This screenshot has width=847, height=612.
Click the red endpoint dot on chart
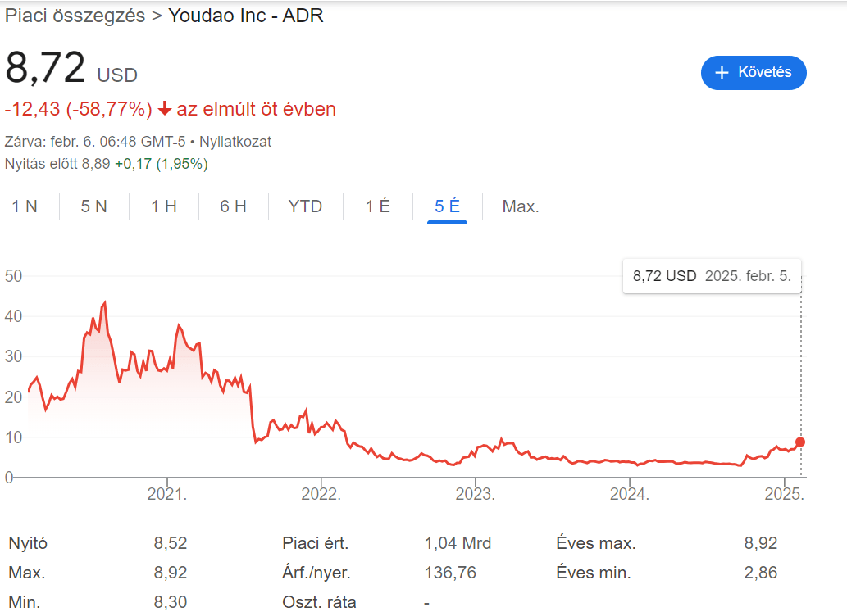tap(800, 442)
